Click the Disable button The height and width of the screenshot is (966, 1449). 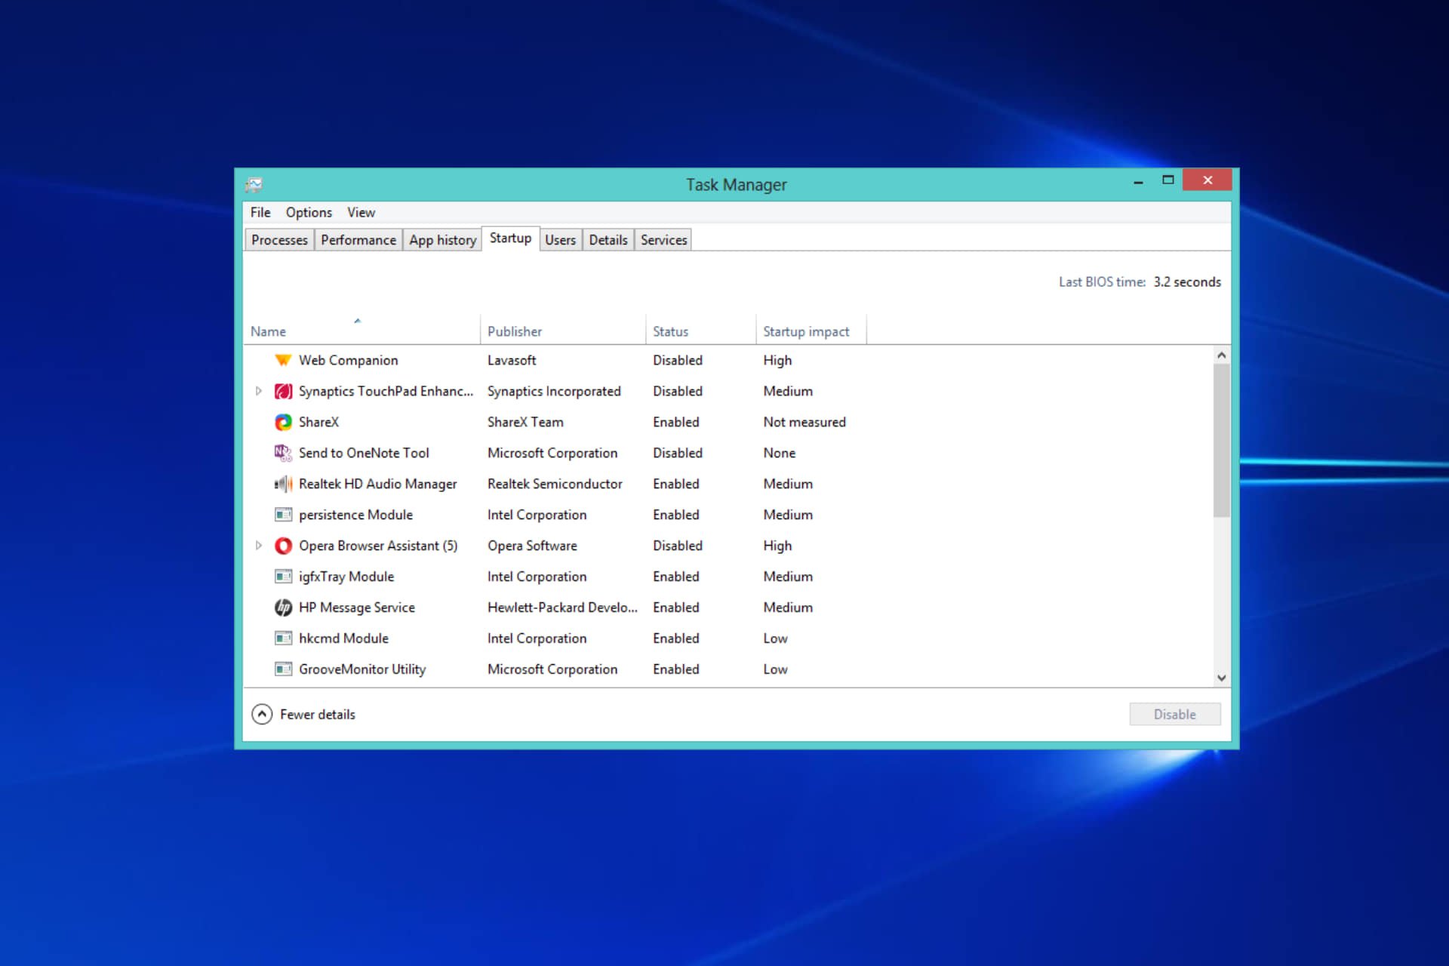click(x=1174, y=714)
